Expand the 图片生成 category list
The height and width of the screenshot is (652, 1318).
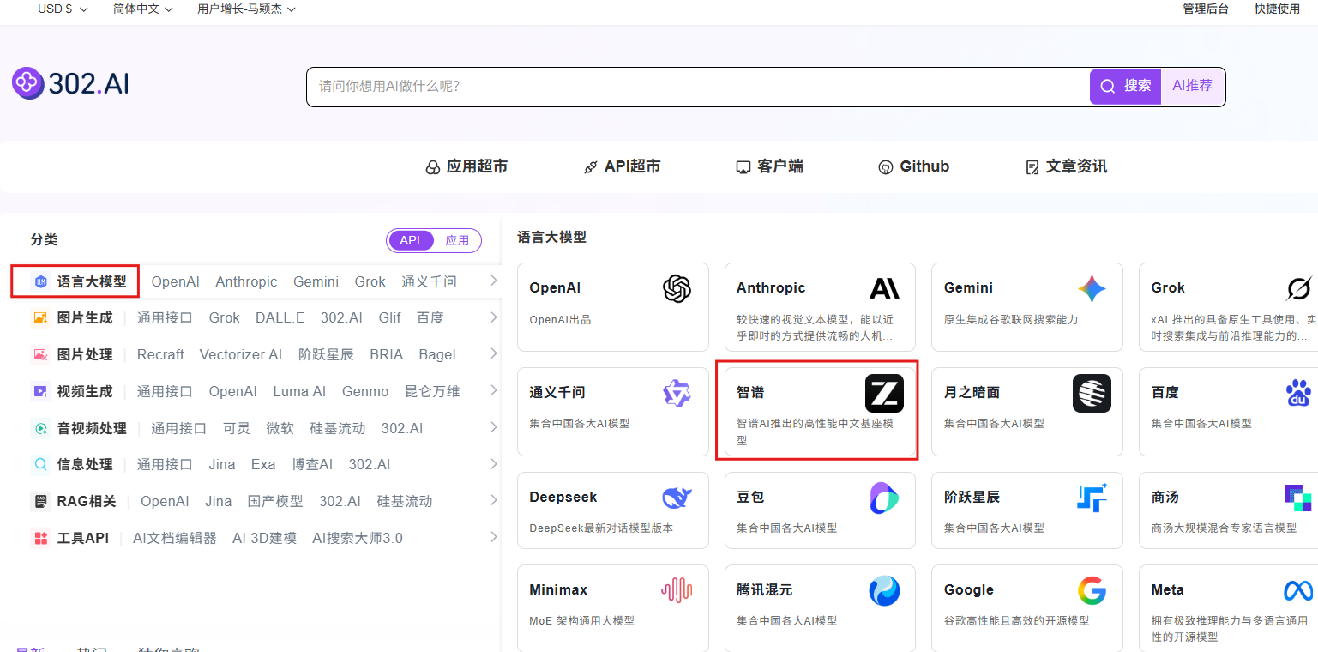[493, 317]
